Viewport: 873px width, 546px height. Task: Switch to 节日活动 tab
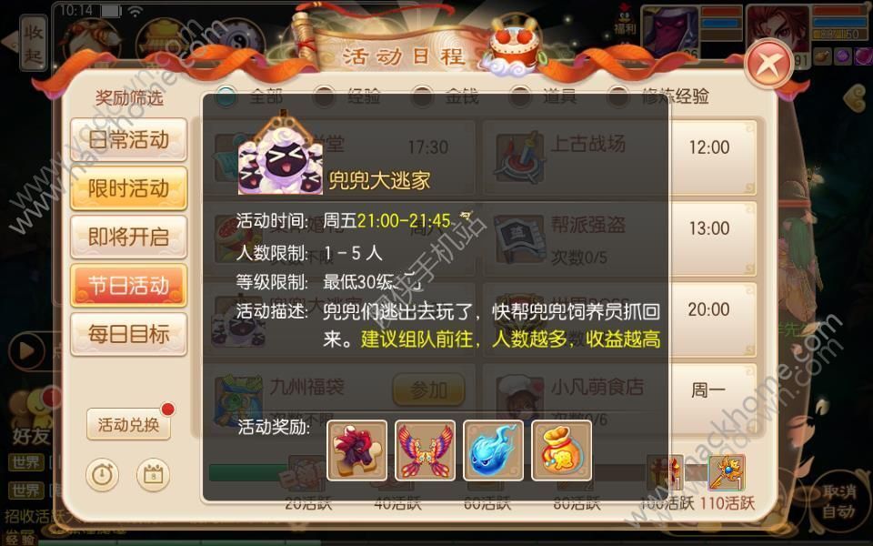pyautogui.click(x=128, y=285)
